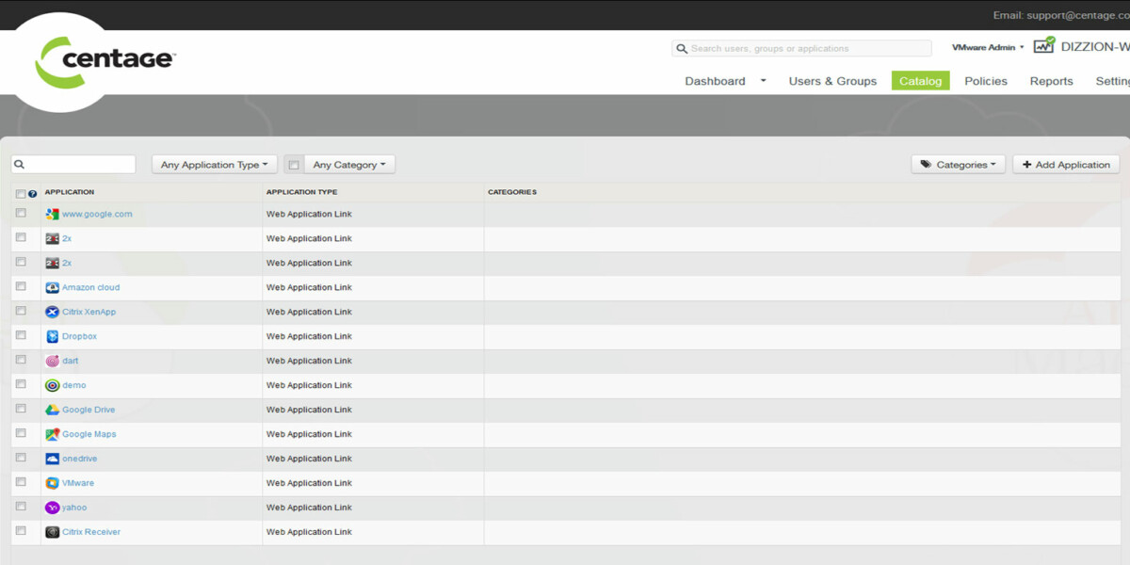1130x565 pixels.
Task: Click the yahoo application icon
Action: click(x=53, y=508)
